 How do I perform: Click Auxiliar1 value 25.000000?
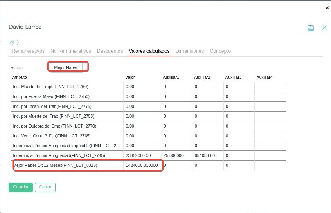click(173, 155)
